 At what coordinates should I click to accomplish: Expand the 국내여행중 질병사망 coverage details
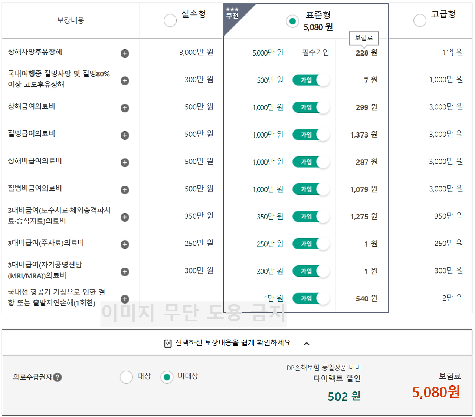pos(125,80)
